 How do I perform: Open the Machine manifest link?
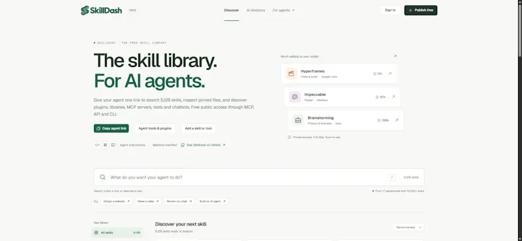coord(165,145)
